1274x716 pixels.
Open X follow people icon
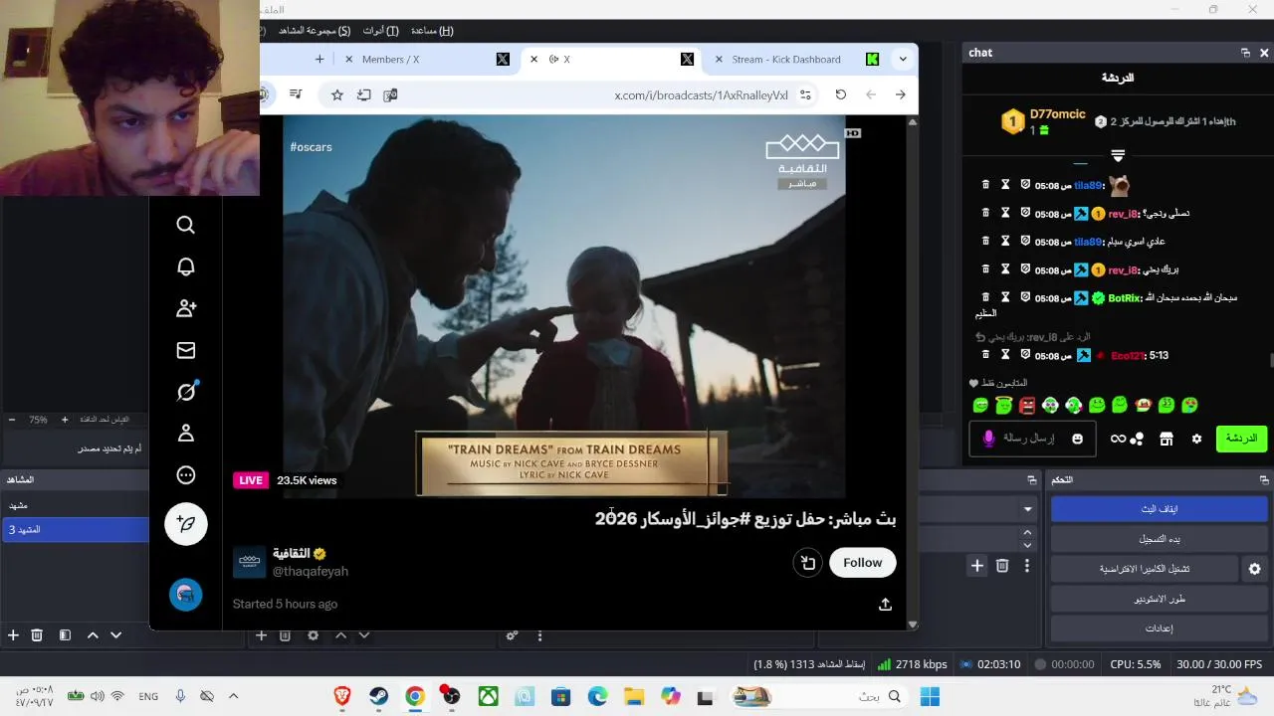pyautogui.click(x=186, y=308)
